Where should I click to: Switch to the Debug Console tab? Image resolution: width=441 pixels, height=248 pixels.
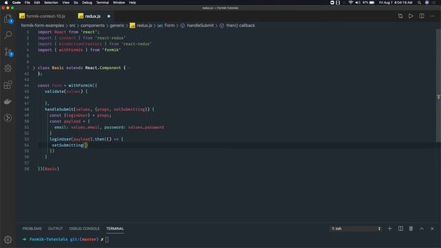click(84, 229)
